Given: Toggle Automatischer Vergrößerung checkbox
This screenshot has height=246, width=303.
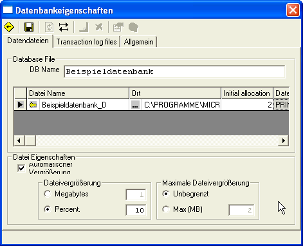Looking at the screenshot, I should [x=21, y=168].
